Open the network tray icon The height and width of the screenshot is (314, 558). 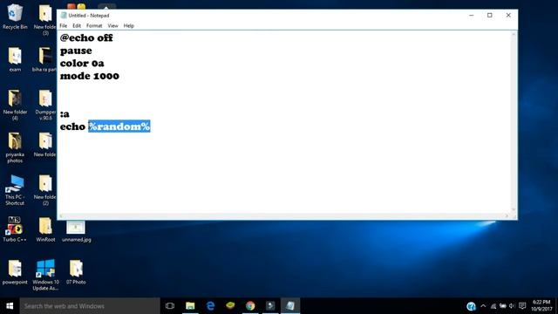pyautogui.click(x=493, y=306)
